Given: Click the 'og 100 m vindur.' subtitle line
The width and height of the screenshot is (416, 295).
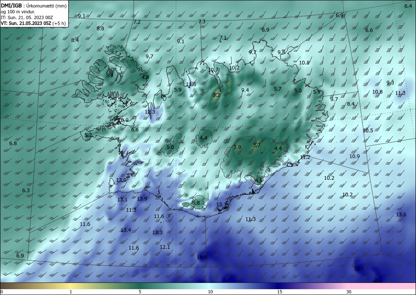Looking at the screenshot, I should click(x=18, y=11).
